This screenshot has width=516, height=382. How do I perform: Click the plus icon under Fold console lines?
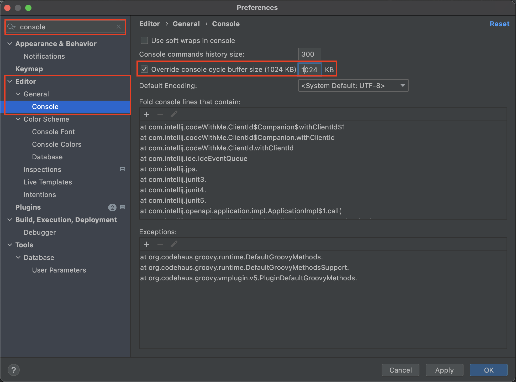(x=146, y=114)
